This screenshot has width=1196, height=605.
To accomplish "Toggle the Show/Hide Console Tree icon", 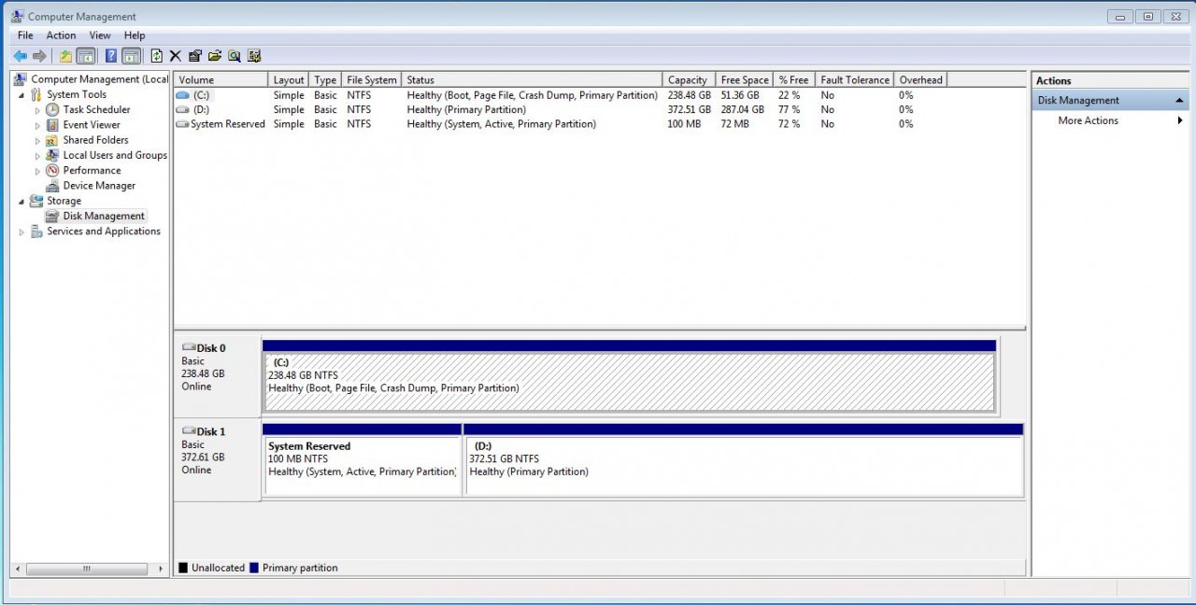I will (x=86, y=56).
